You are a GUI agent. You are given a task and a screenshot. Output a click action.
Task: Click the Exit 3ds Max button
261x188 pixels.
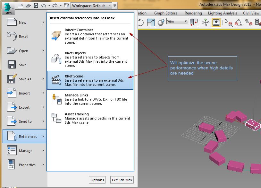click(x=122, y=180)
